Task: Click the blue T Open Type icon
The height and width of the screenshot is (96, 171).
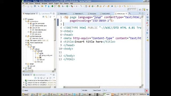Action: point(46,6)
